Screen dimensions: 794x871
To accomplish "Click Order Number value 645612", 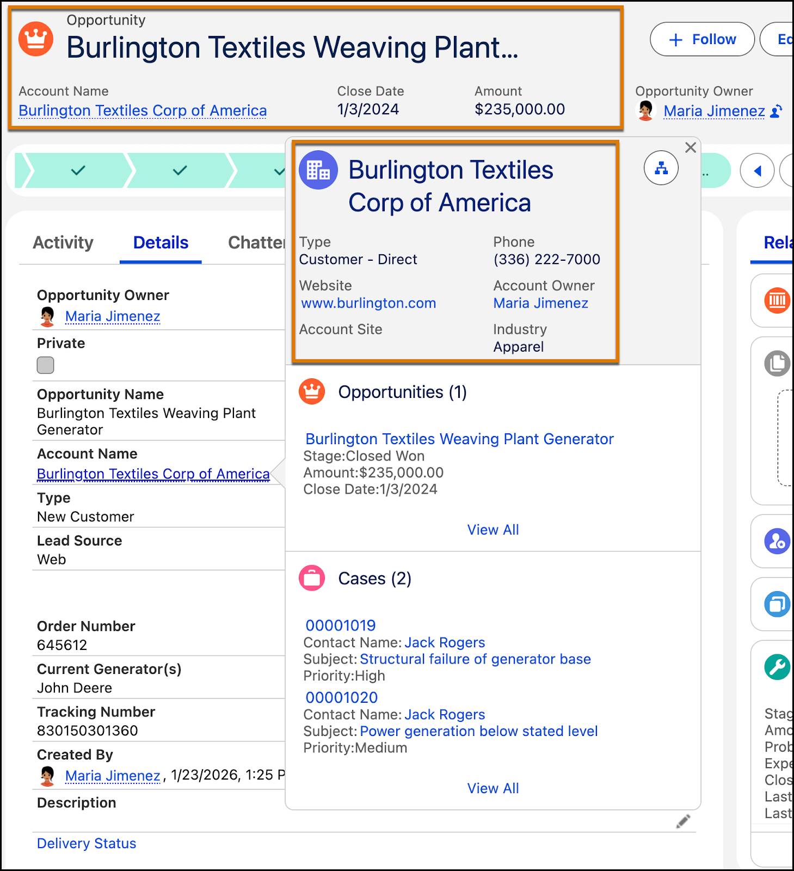I will 62,645.
